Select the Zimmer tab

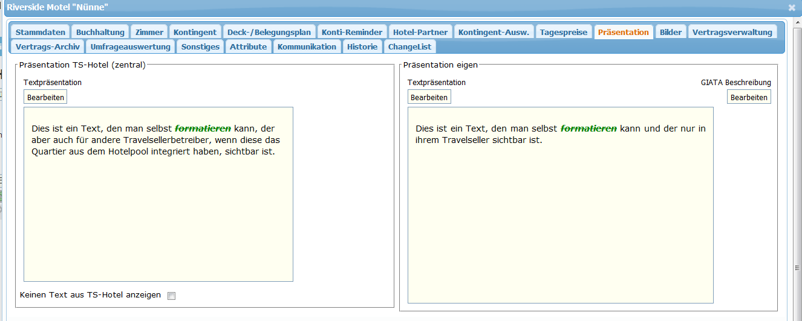(x=149, y=32)
